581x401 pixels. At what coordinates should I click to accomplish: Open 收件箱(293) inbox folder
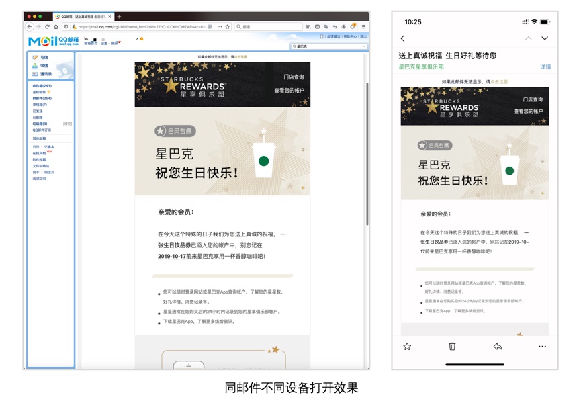pos(42,85)
